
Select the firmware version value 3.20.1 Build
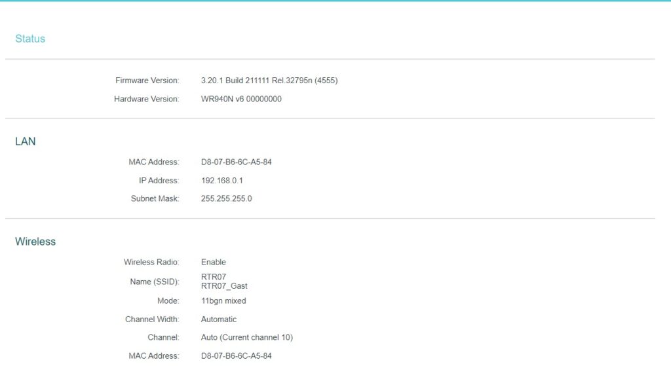(269, 81)
